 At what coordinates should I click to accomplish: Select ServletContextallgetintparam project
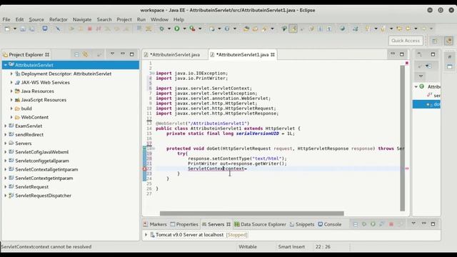coord(46,169)
